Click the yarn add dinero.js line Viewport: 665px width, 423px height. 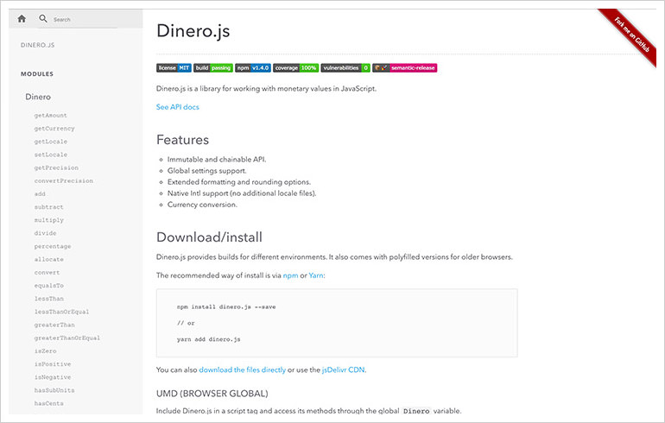click(x=209, y=339)
